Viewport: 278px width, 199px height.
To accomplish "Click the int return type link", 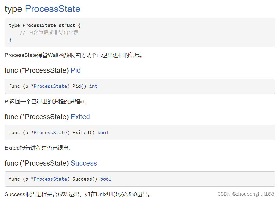I will click(93, 86).
